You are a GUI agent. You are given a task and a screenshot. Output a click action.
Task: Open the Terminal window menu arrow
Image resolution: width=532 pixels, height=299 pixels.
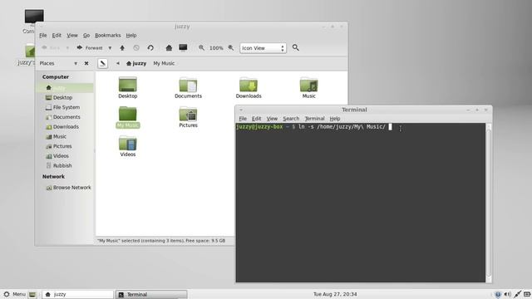click(241, 110)
